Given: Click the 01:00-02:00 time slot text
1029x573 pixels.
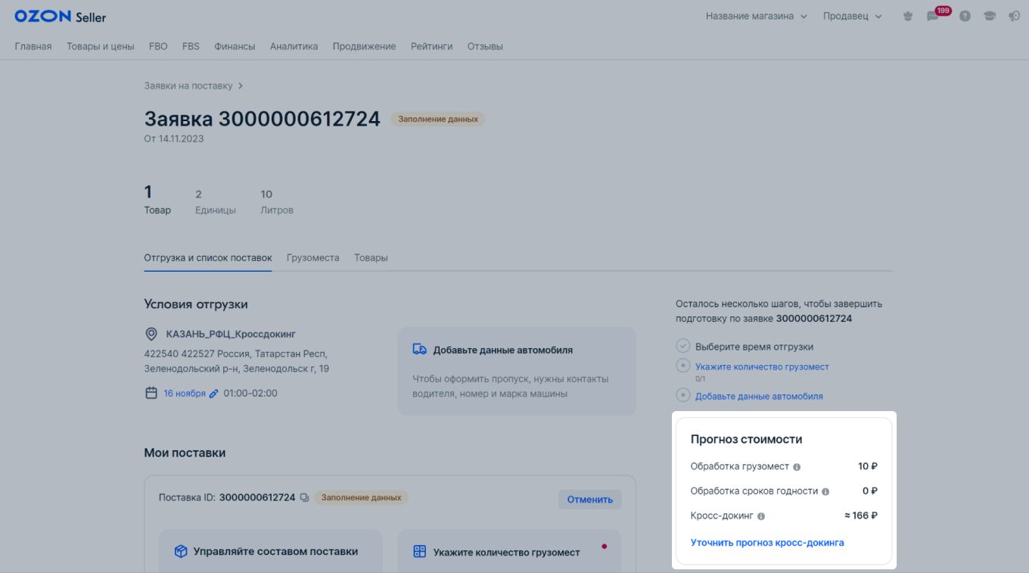Looking at the screenshot, I should pos(250,394).
